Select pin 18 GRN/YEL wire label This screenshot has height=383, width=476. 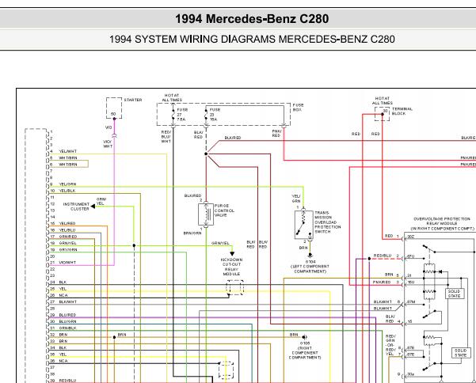67,243
